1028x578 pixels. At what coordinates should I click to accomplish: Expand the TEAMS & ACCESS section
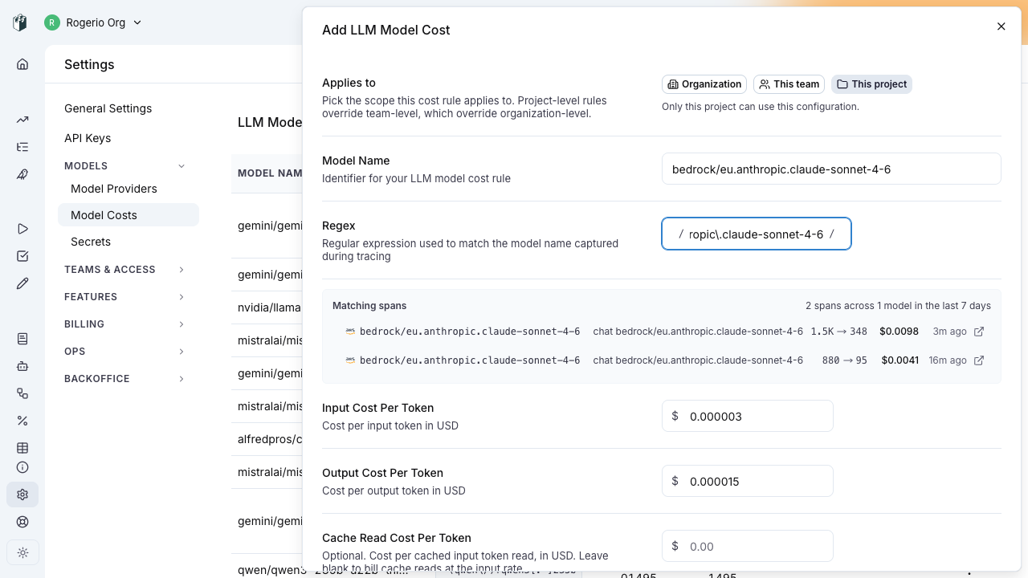(125, 270)
